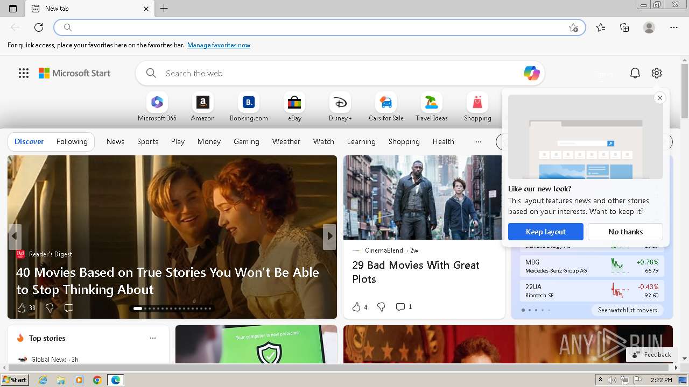Click the Copilot icon in search box
This screenshot has height=387, width=689.
pos(531,73)
